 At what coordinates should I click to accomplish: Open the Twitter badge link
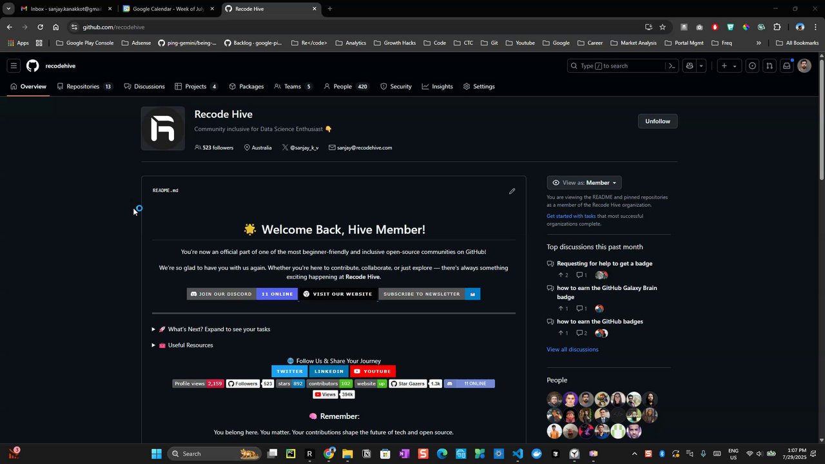[289, 371]
